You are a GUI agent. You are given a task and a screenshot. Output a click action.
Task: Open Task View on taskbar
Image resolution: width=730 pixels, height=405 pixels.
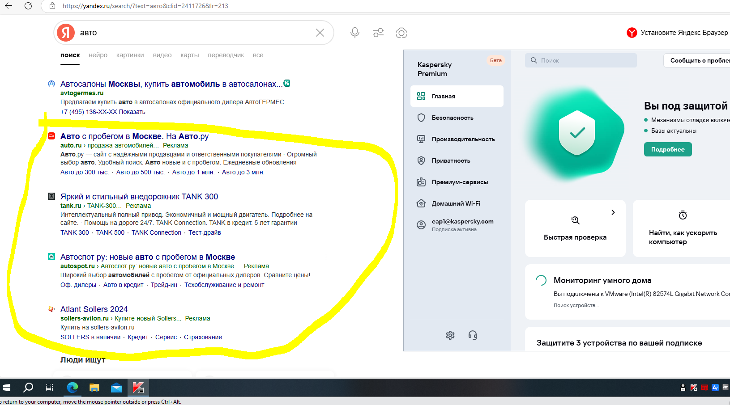pyautogui.click(x=50, y=388)
